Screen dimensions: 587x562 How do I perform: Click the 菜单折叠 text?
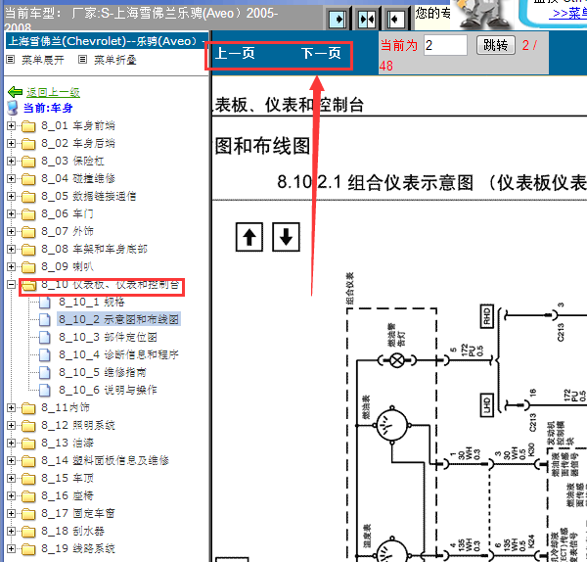[x=114, y=60]
